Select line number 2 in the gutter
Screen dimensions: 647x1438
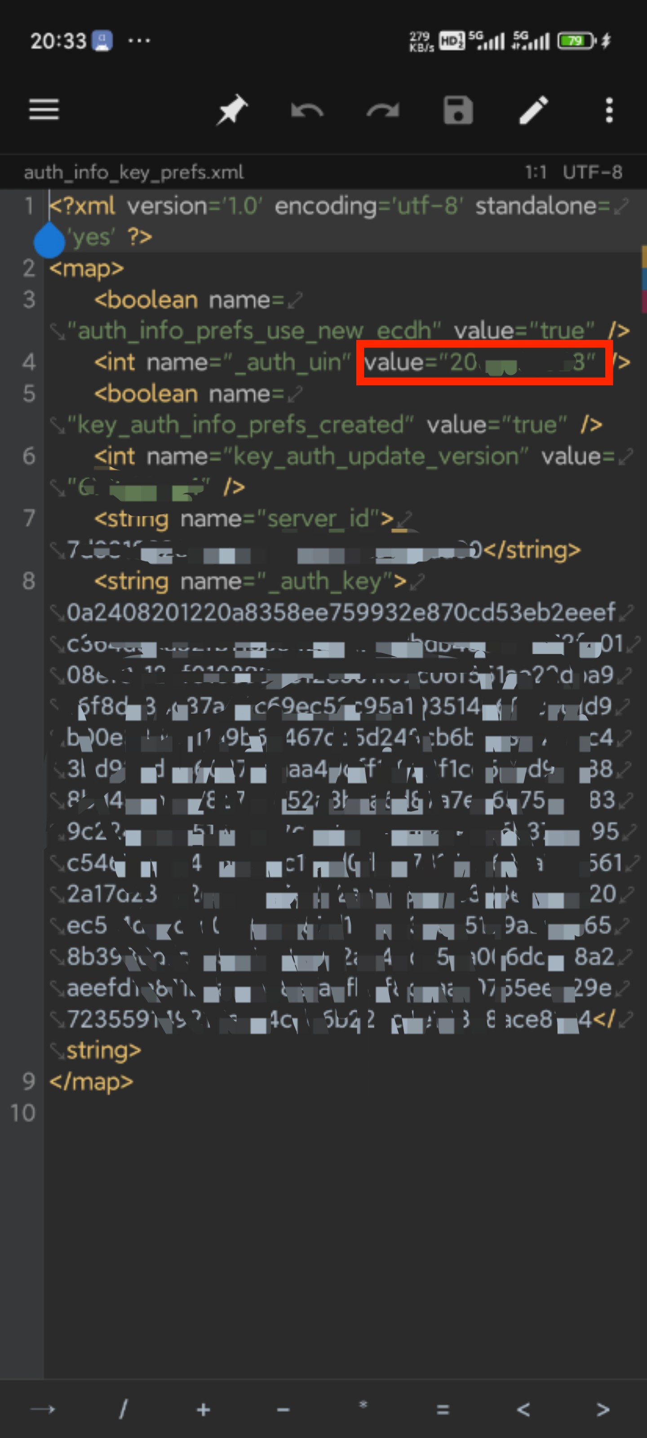(28, 269)
